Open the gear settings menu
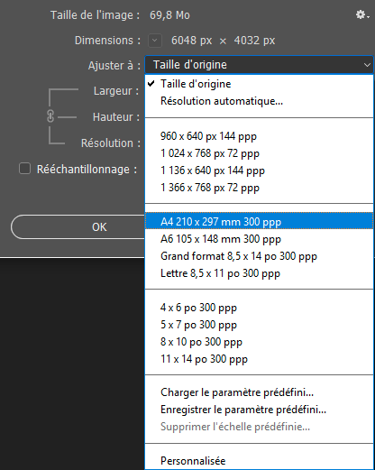Image resolution: width=375 pixels, height=470 pixels. [362, 14]
